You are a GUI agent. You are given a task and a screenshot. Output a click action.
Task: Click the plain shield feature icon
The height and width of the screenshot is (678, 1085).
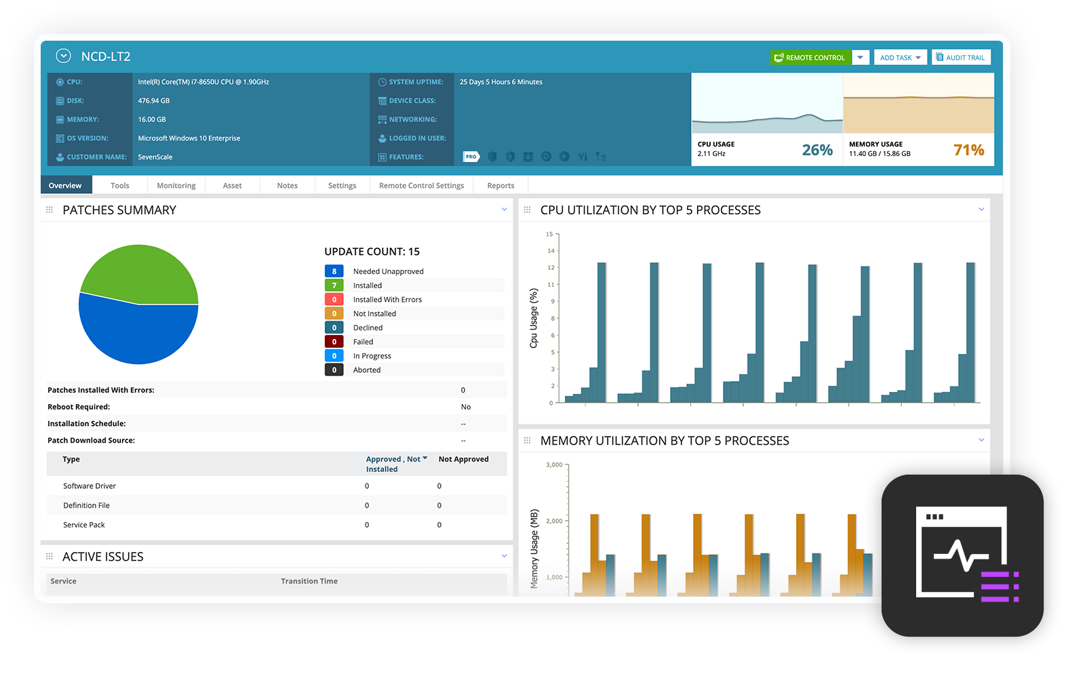492,157
